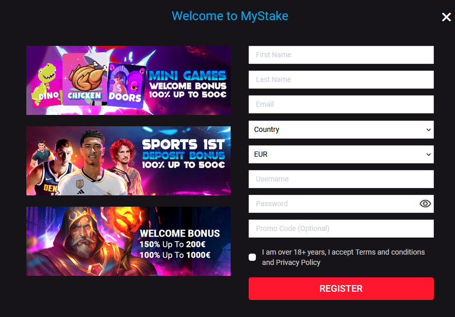Image resolution: width=455 pixels, height=317 pixels.
Task: Click the Chicken game card icon
Action: pos(85,79)
